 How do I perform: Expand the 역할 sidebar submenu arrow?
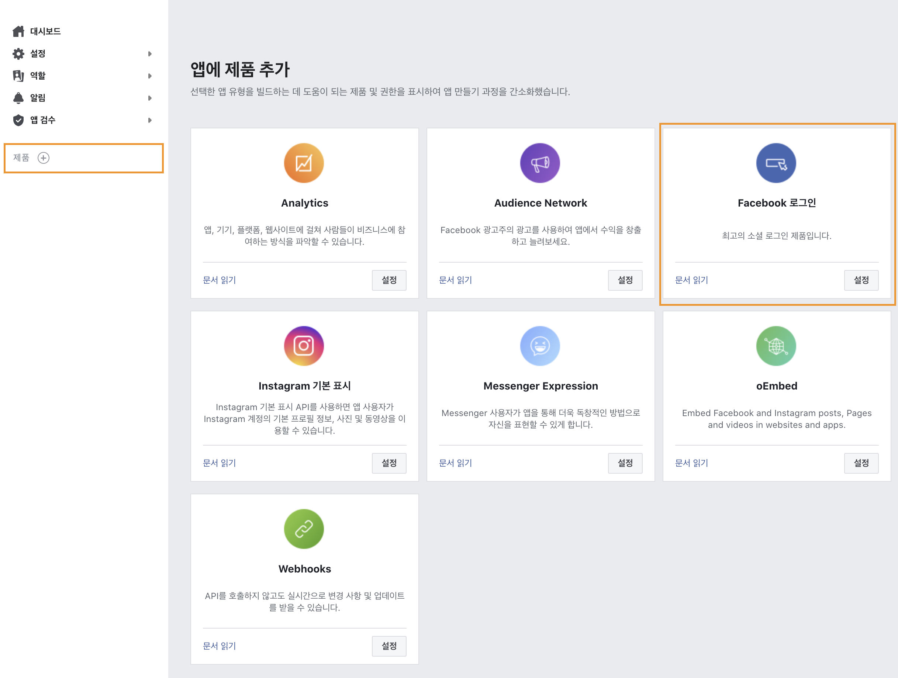click(x=150, y=76)
